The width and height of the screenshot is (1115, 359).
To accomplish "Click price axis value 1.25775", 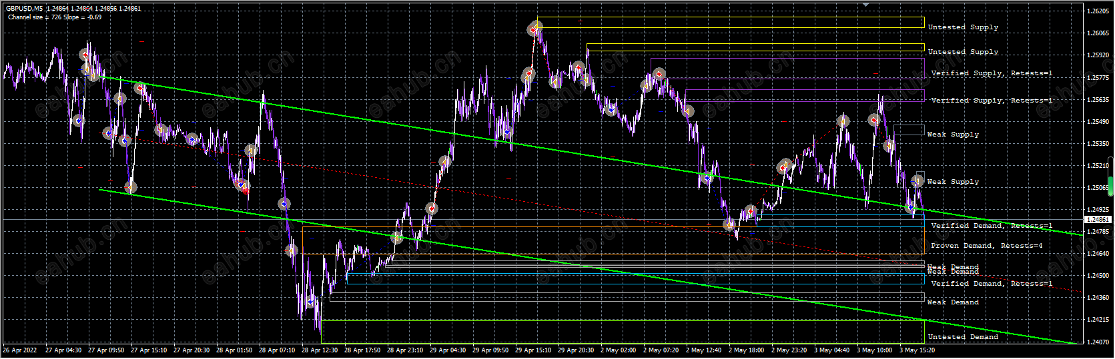I will 1098,77.
